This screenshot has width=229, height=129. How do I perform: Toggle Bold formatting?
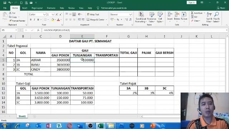coord(31,20)
